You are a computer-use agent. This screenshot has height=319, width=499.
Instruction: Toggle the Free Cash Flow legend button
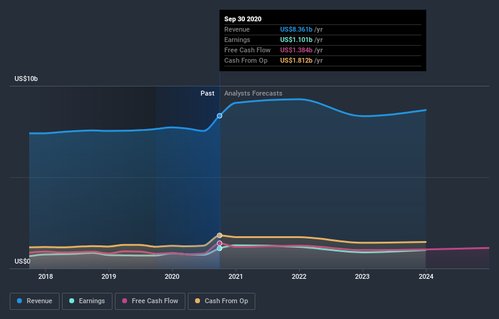(150, 301)
